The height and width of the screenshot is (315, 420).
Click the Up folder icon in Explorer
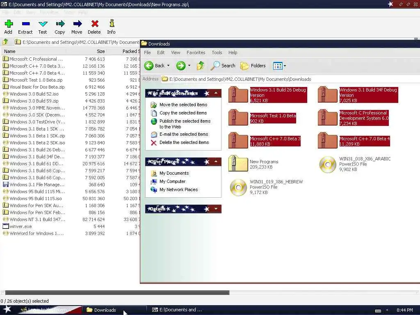point(200,66)
